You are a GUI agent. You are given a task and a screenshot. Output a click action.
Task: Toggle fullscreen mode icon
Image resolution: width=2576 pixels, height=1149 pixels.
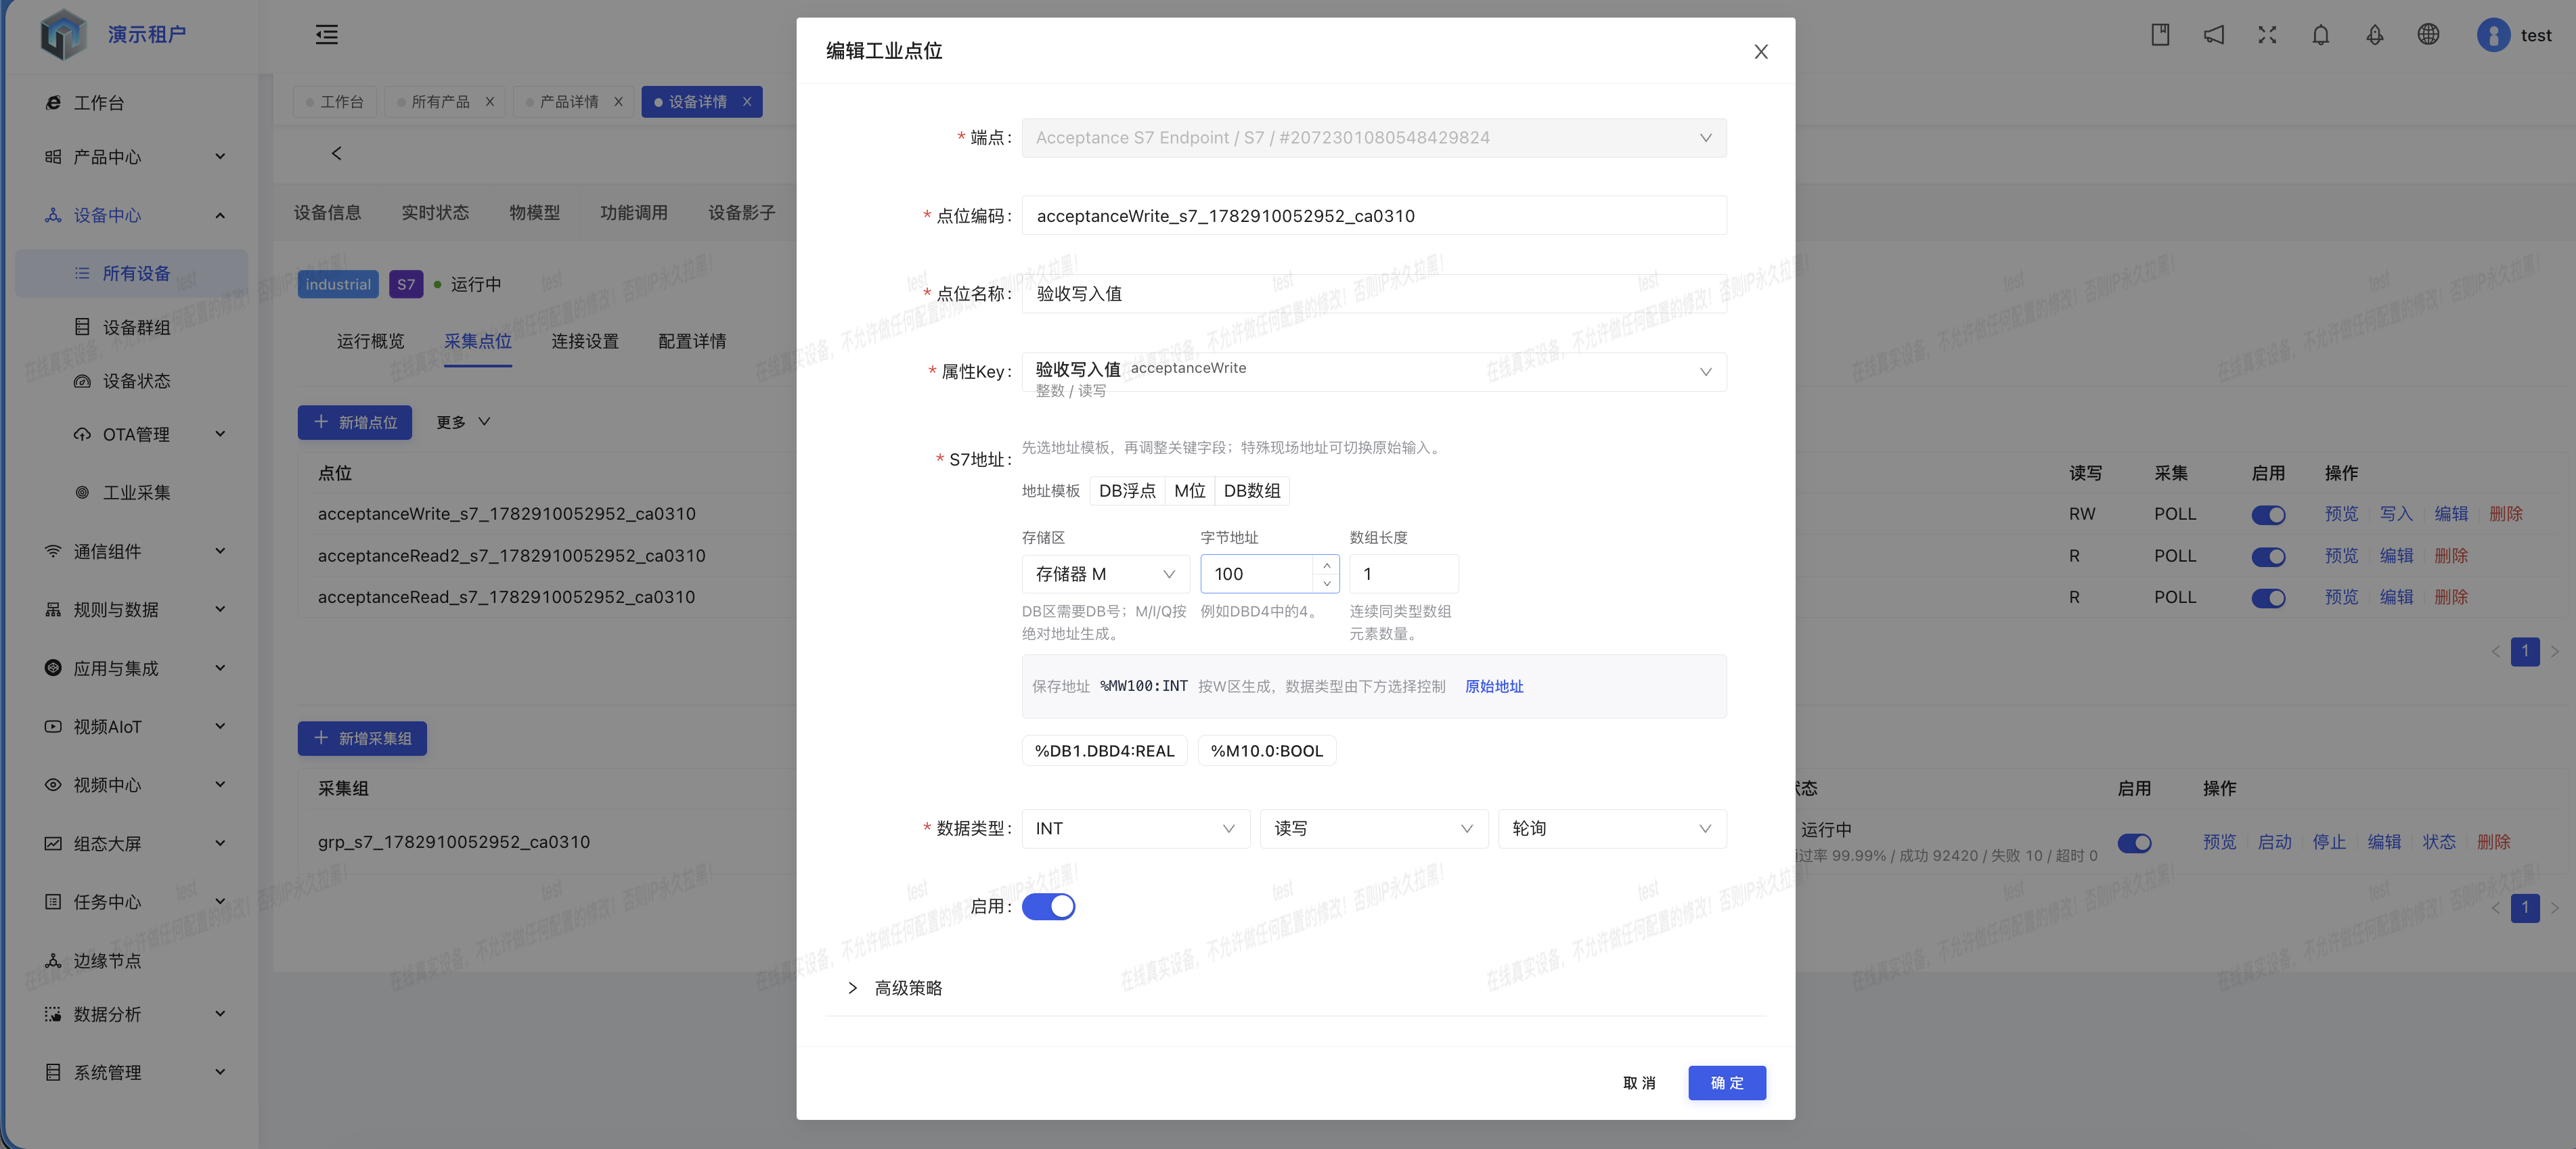(2267, 35)
